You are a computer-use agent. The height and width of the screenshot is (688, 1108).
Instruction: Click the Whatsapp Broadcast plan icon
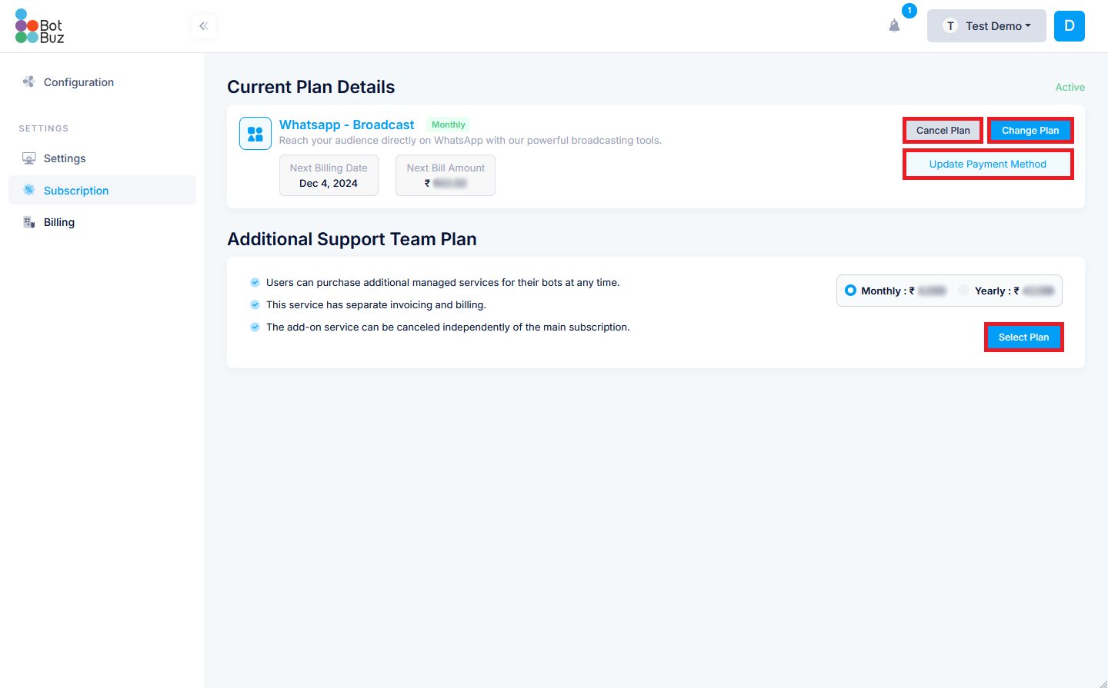point(255,134)
